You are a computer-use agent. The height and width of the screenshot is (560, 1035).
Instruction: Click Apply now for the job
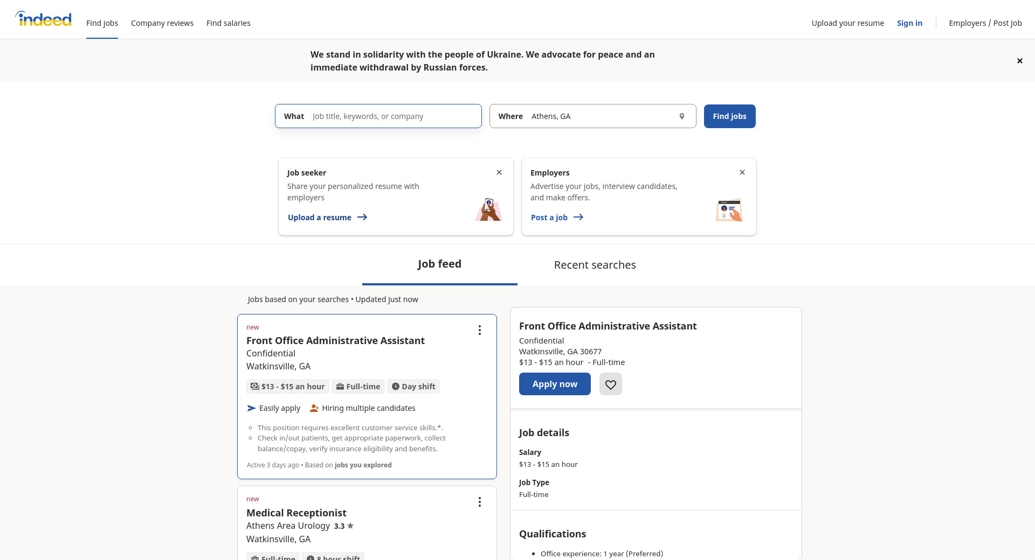pyautogui.click(x=554, y=384)
